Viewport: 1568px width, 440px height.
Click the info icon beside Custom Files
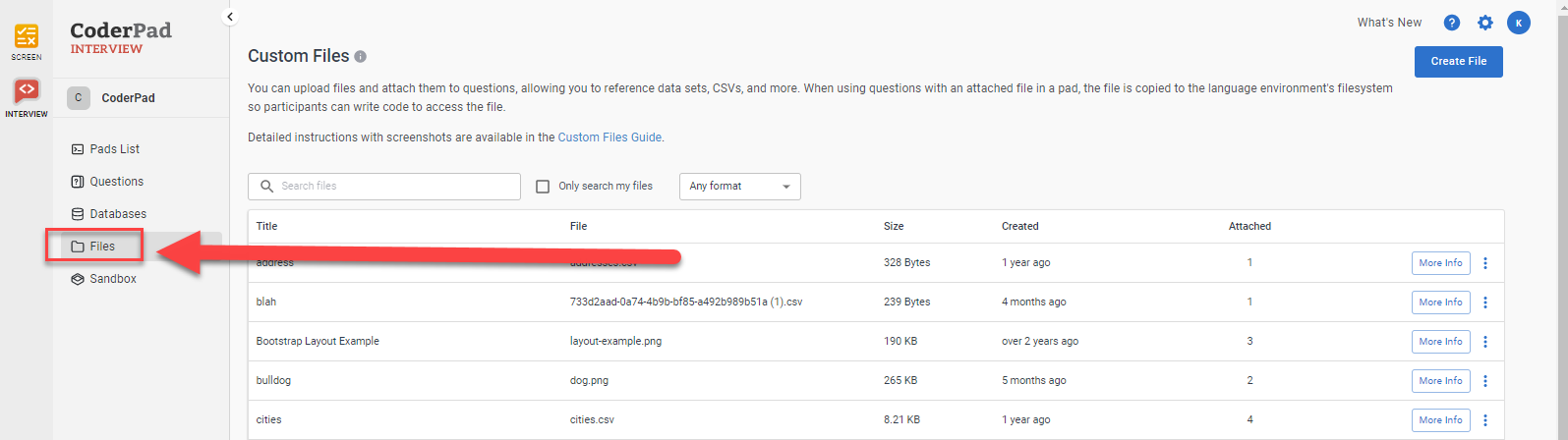[361, 57]
